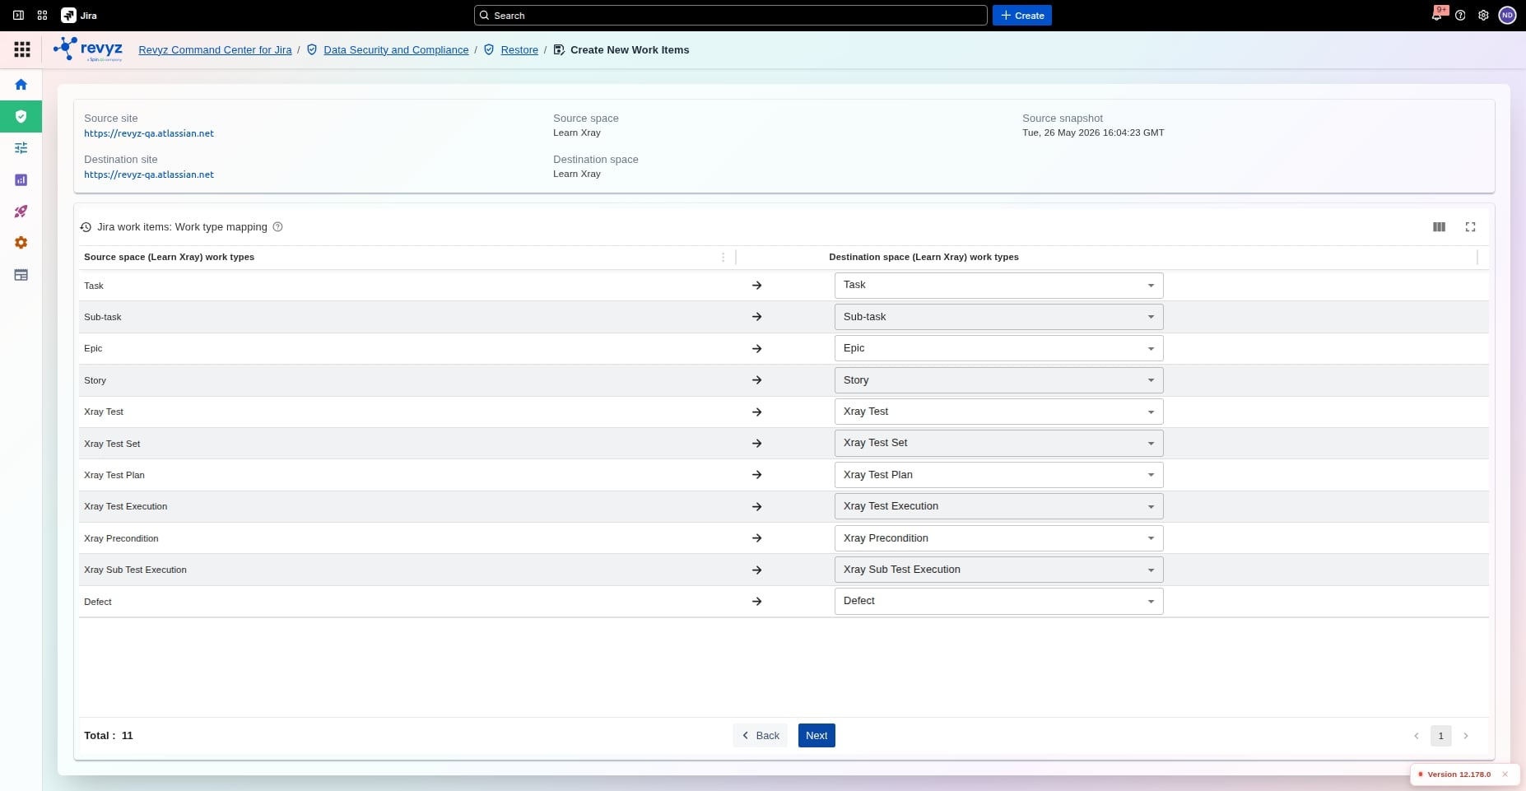Screen dimensions: 1526x791
Task: Select the shield Data Security sidebar icon
Action: 21,116
